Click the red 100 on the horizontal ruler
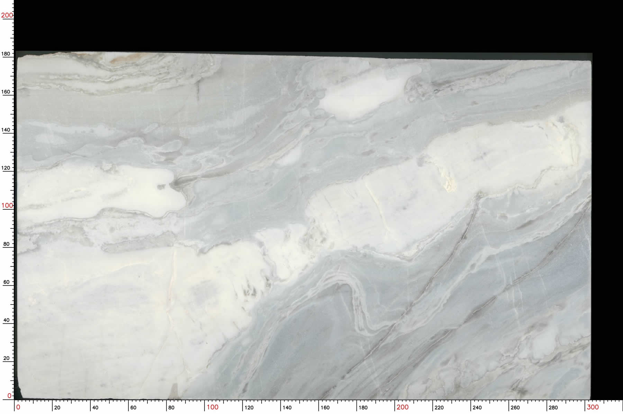The image size is (623, 414). (x=212, y=407)
